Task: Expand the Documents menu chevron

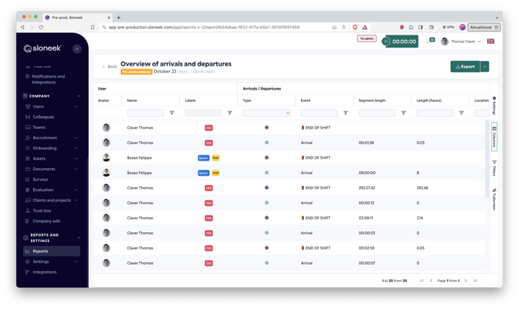Action: (x=76, y=169)
